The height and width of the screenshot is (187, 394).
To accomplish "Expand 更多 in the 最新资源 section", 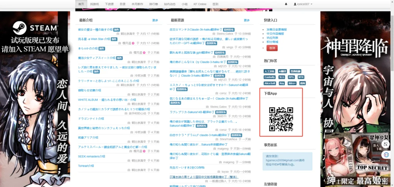I will [x=247, y=20].
